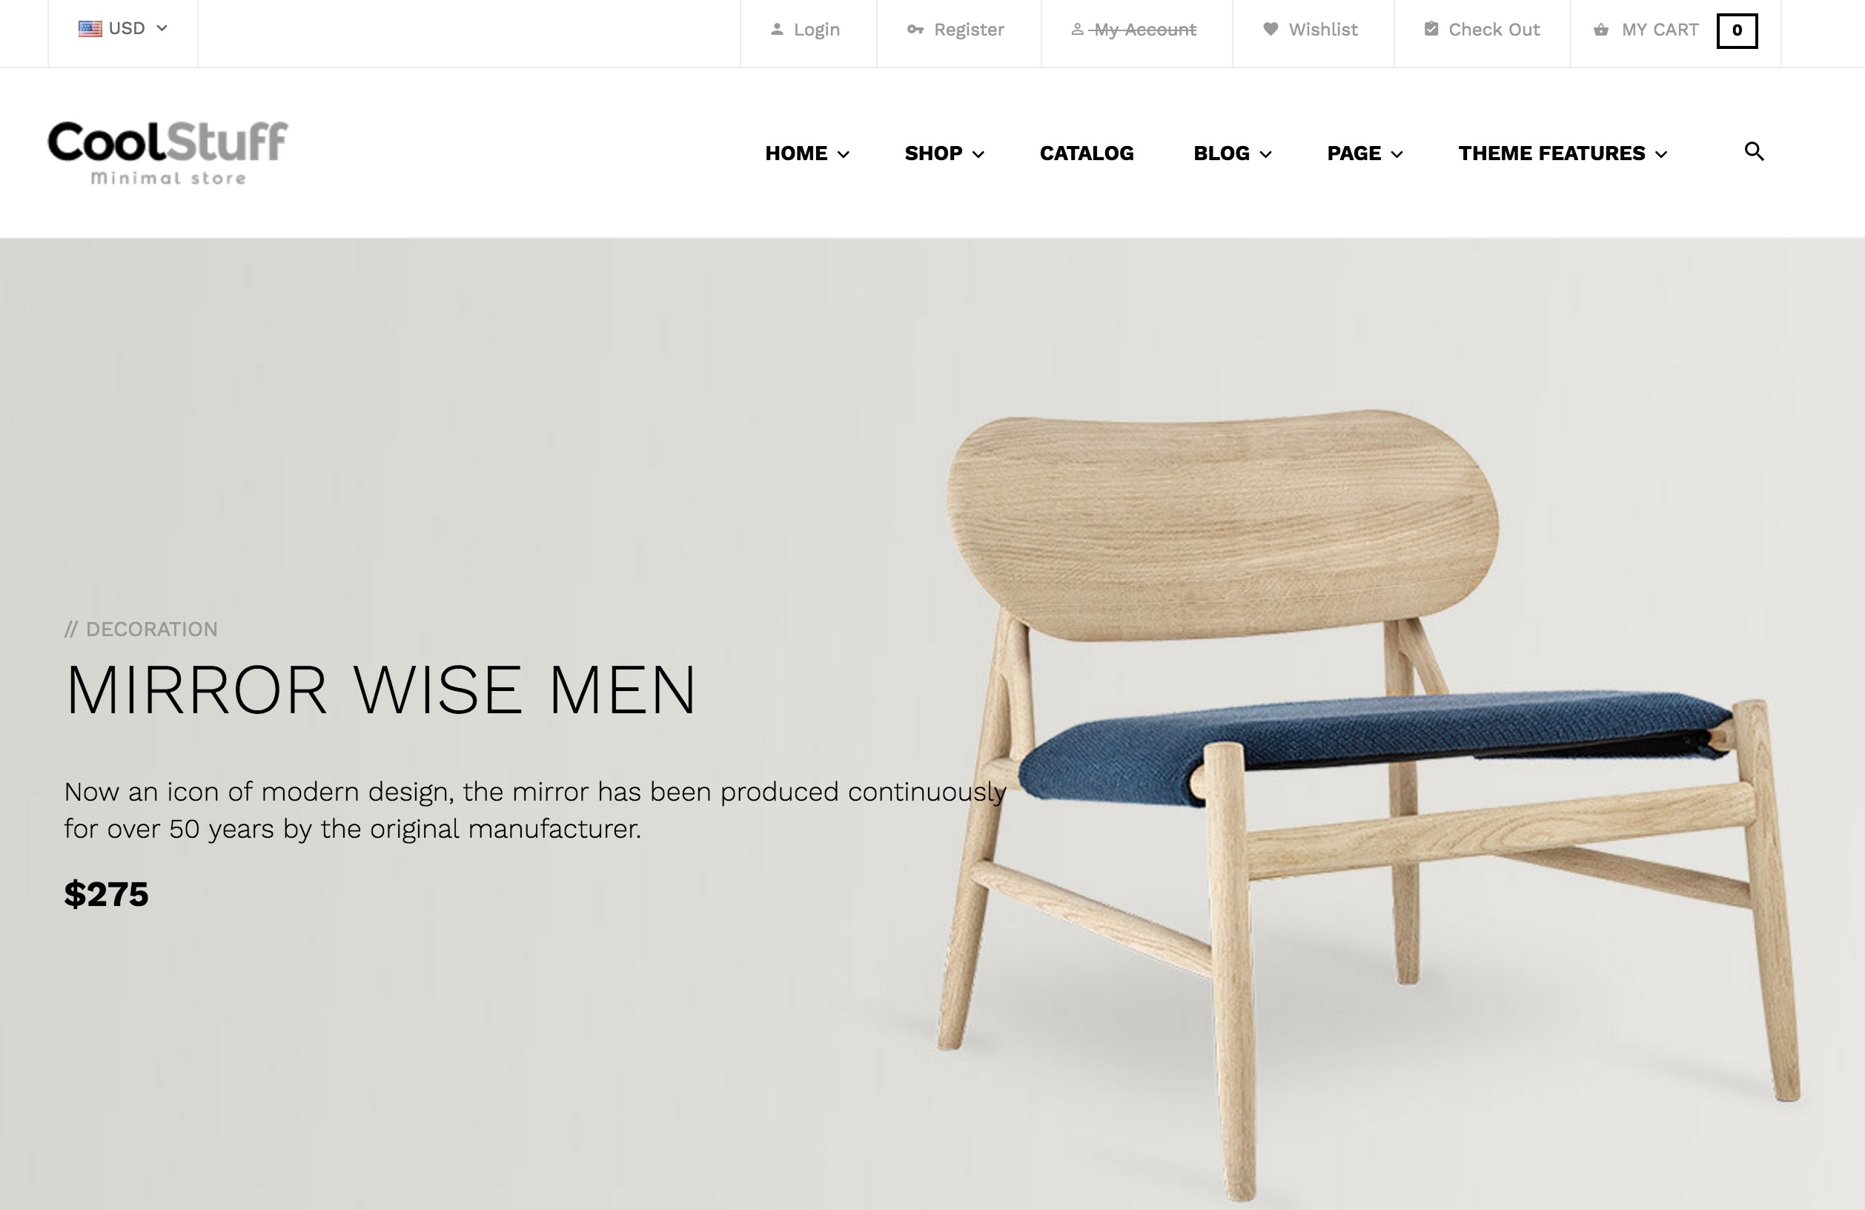Open the CATALOG menu item
The image size is (1865, 1210).
[x=1086, y=153]
